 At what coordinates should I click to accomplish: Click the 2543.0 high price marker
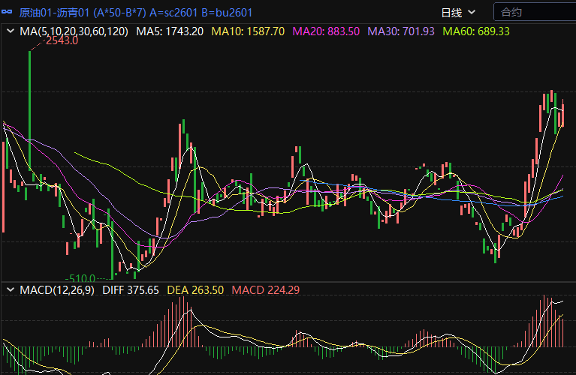tap(61, 41)
